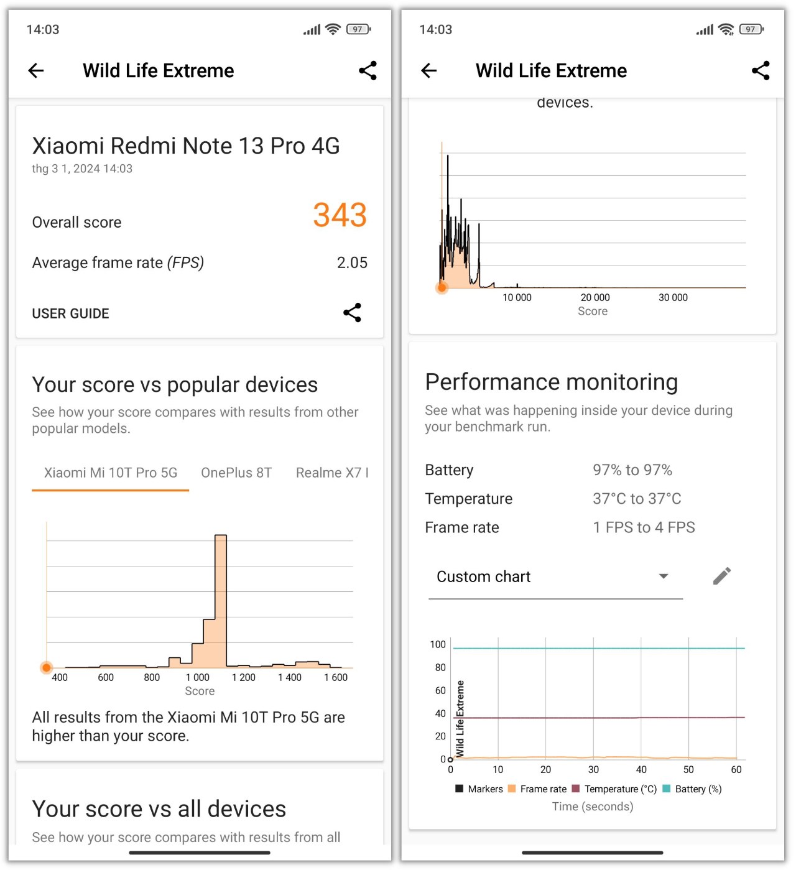
Task: Switch to the Realme X7 tab
Action: [332, 473]
